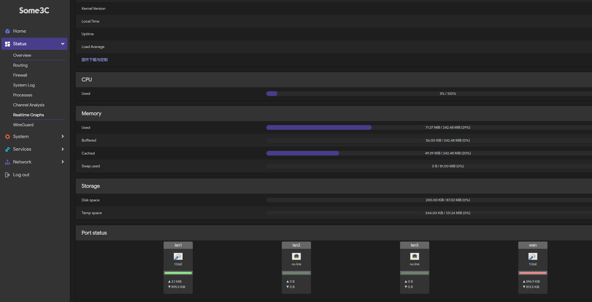This screenshot has height=302, width=592.
Task: Click the System gear icon
Action: [x=7, y=136]
